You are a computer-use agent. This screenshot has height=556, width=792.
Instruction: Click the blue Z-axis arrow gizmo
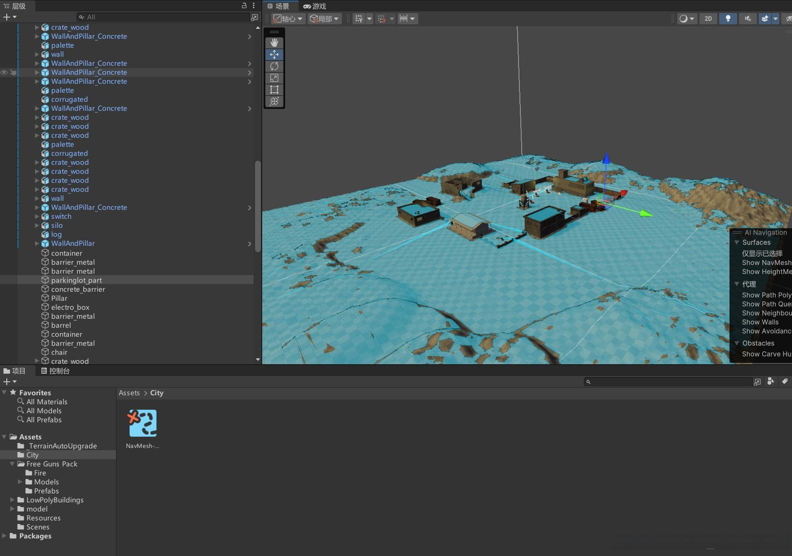tap(606, 158)
